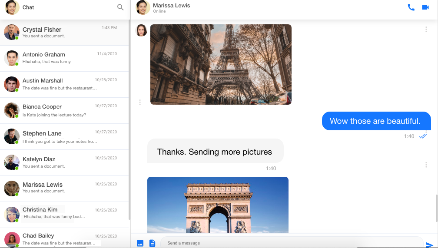Click "I think you got to take your notes" preview

pos(60,141)
